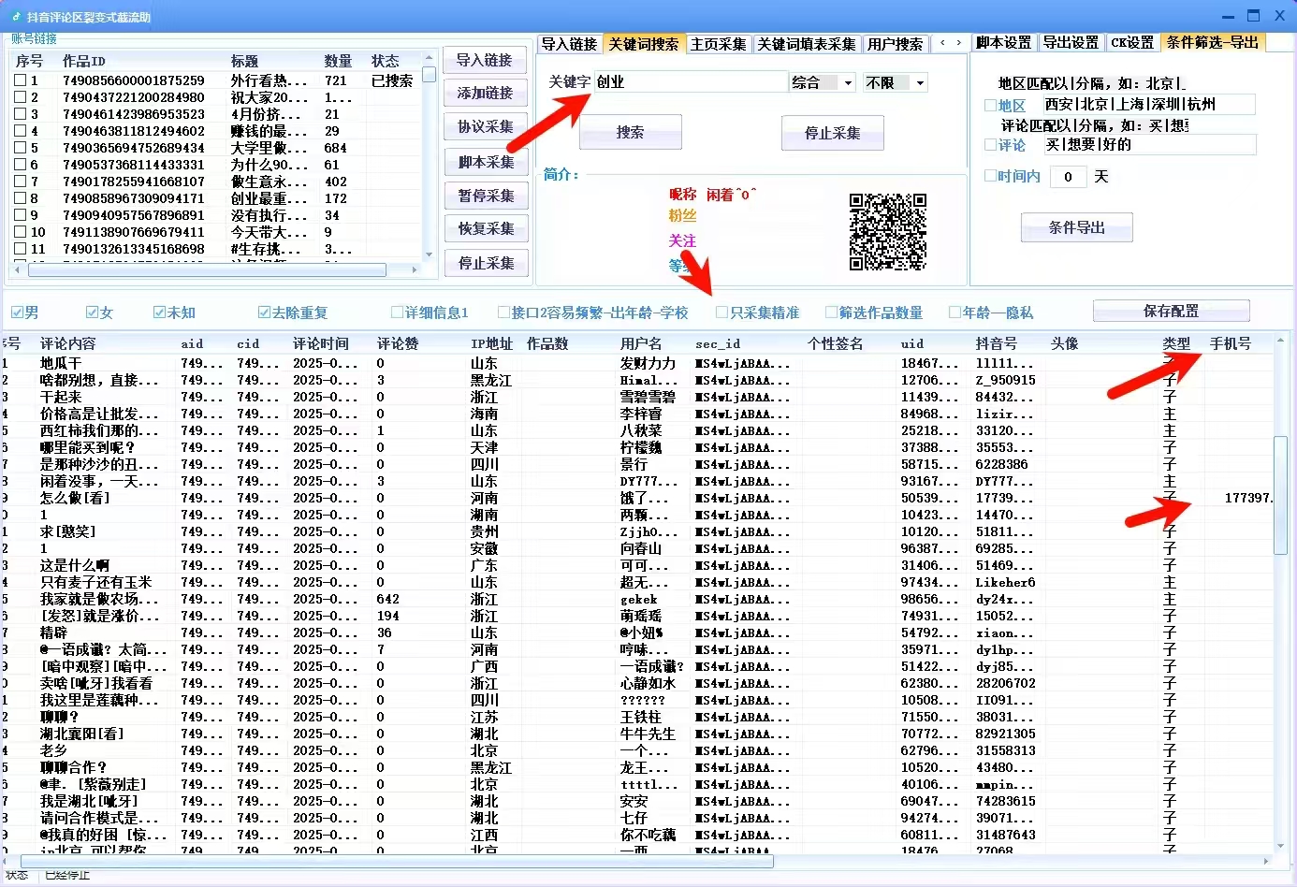Click the 作品ID column header
The image size is (1297, 887).
coord(84,61)
